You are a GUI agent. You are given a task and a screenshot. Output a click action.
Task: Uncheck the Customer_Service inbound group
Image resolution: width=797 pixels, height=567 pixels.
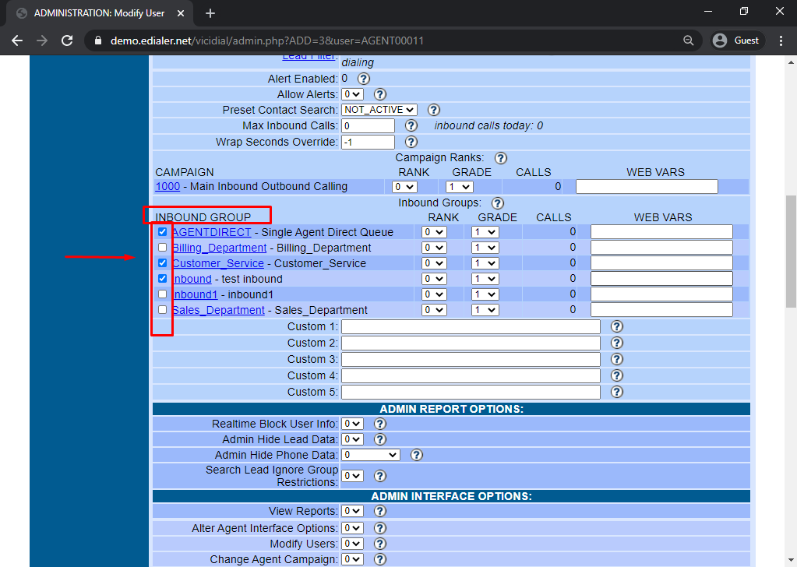tap(162, 263)
